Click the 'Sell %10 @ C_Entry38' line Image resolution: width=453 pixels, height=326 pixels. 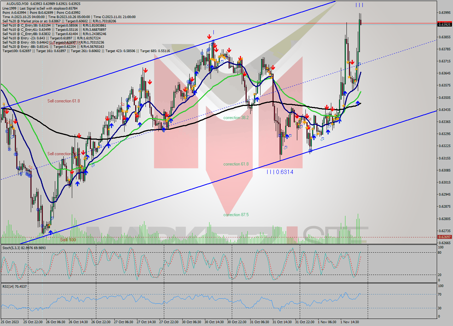pyautogui.click(x=54, y=25)
